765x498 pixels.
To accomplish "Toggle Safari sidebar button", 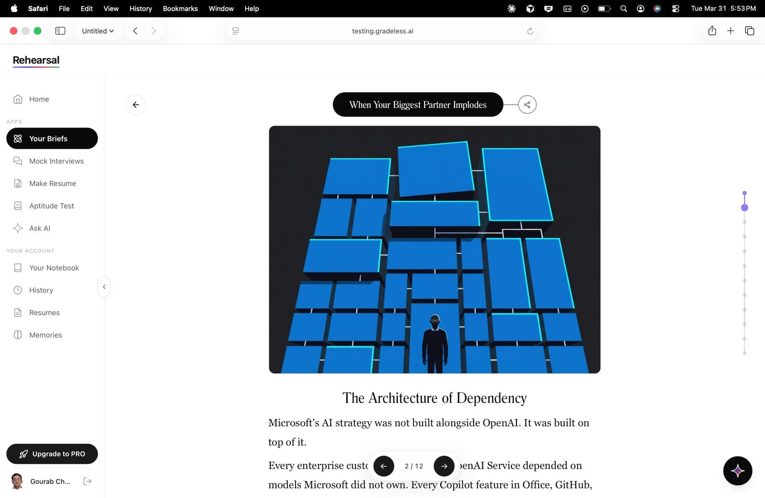I will [x=60, y=31].
